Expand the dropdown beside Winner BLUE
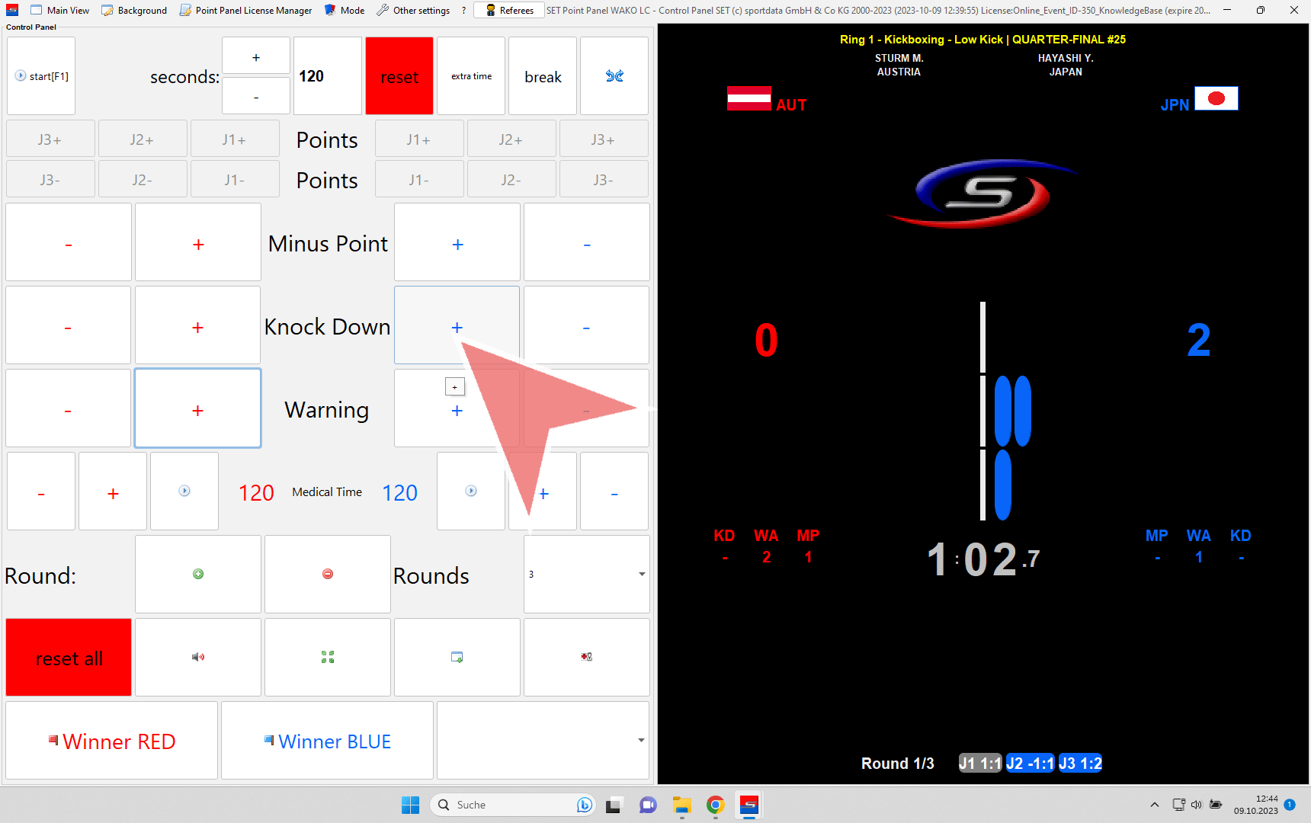Viewport: 1311px width, 823px height. click(x=640, y=740)
